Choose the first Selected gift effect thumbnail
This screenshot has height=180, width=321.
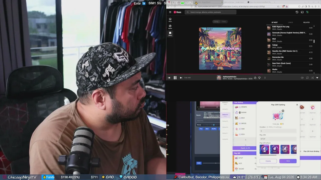(x=264, y=149)
